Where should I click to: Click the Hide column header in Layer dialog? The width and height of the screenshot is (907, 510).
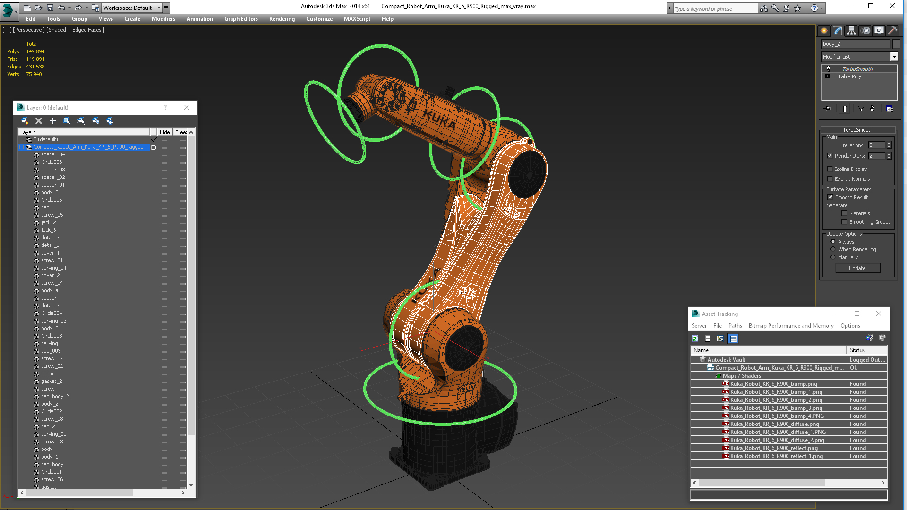(x=164, y=132)
